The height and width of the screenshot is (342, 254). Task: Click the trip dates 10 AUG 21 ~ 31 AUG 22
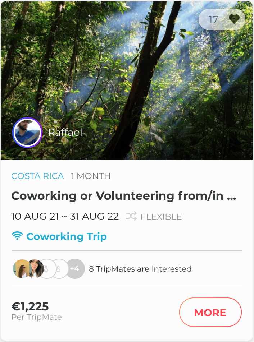tap(65, 217)
